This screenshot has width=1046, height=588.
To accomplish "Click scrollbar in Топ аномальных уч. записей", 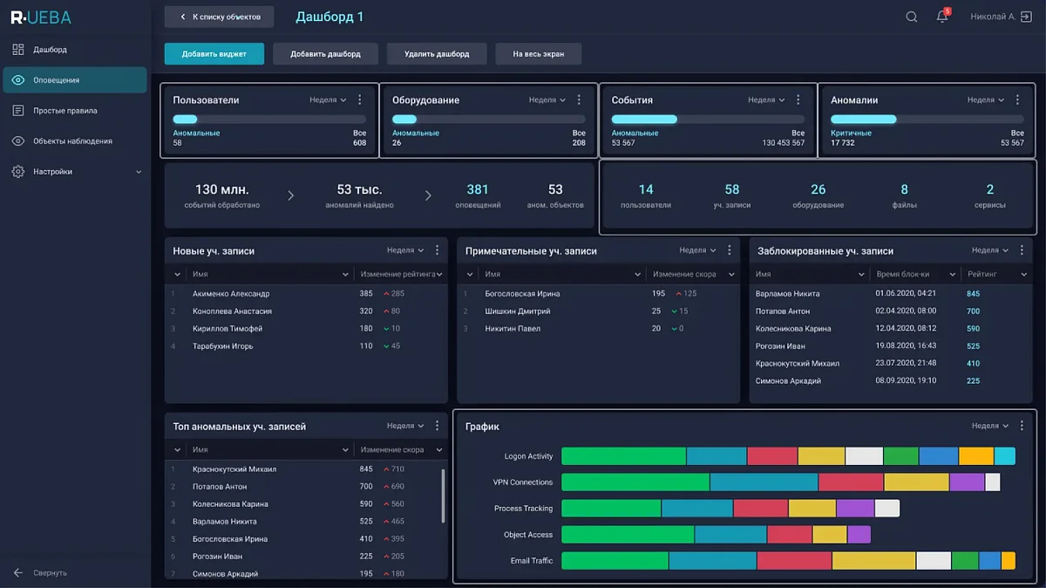I will click(x=443, y=497).
